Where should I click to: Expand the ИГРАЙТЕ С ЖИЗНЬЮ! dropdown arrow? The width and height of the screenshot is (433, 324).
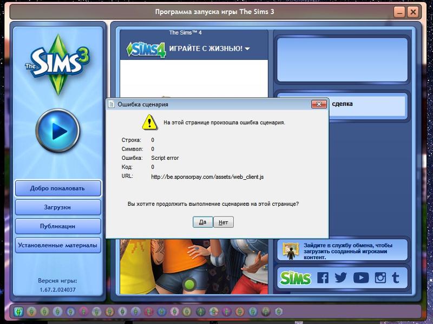[x=247, y=49]
